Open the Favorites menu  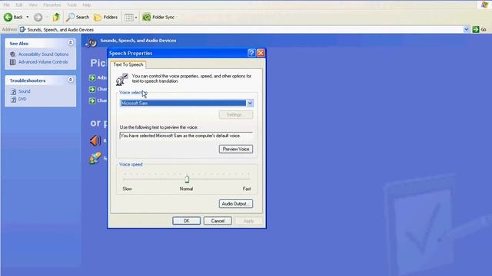pos(52,5)
